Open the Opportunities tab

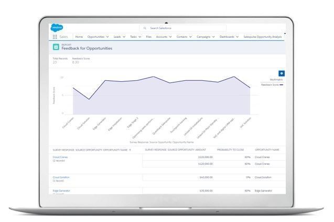coord(96,37)
